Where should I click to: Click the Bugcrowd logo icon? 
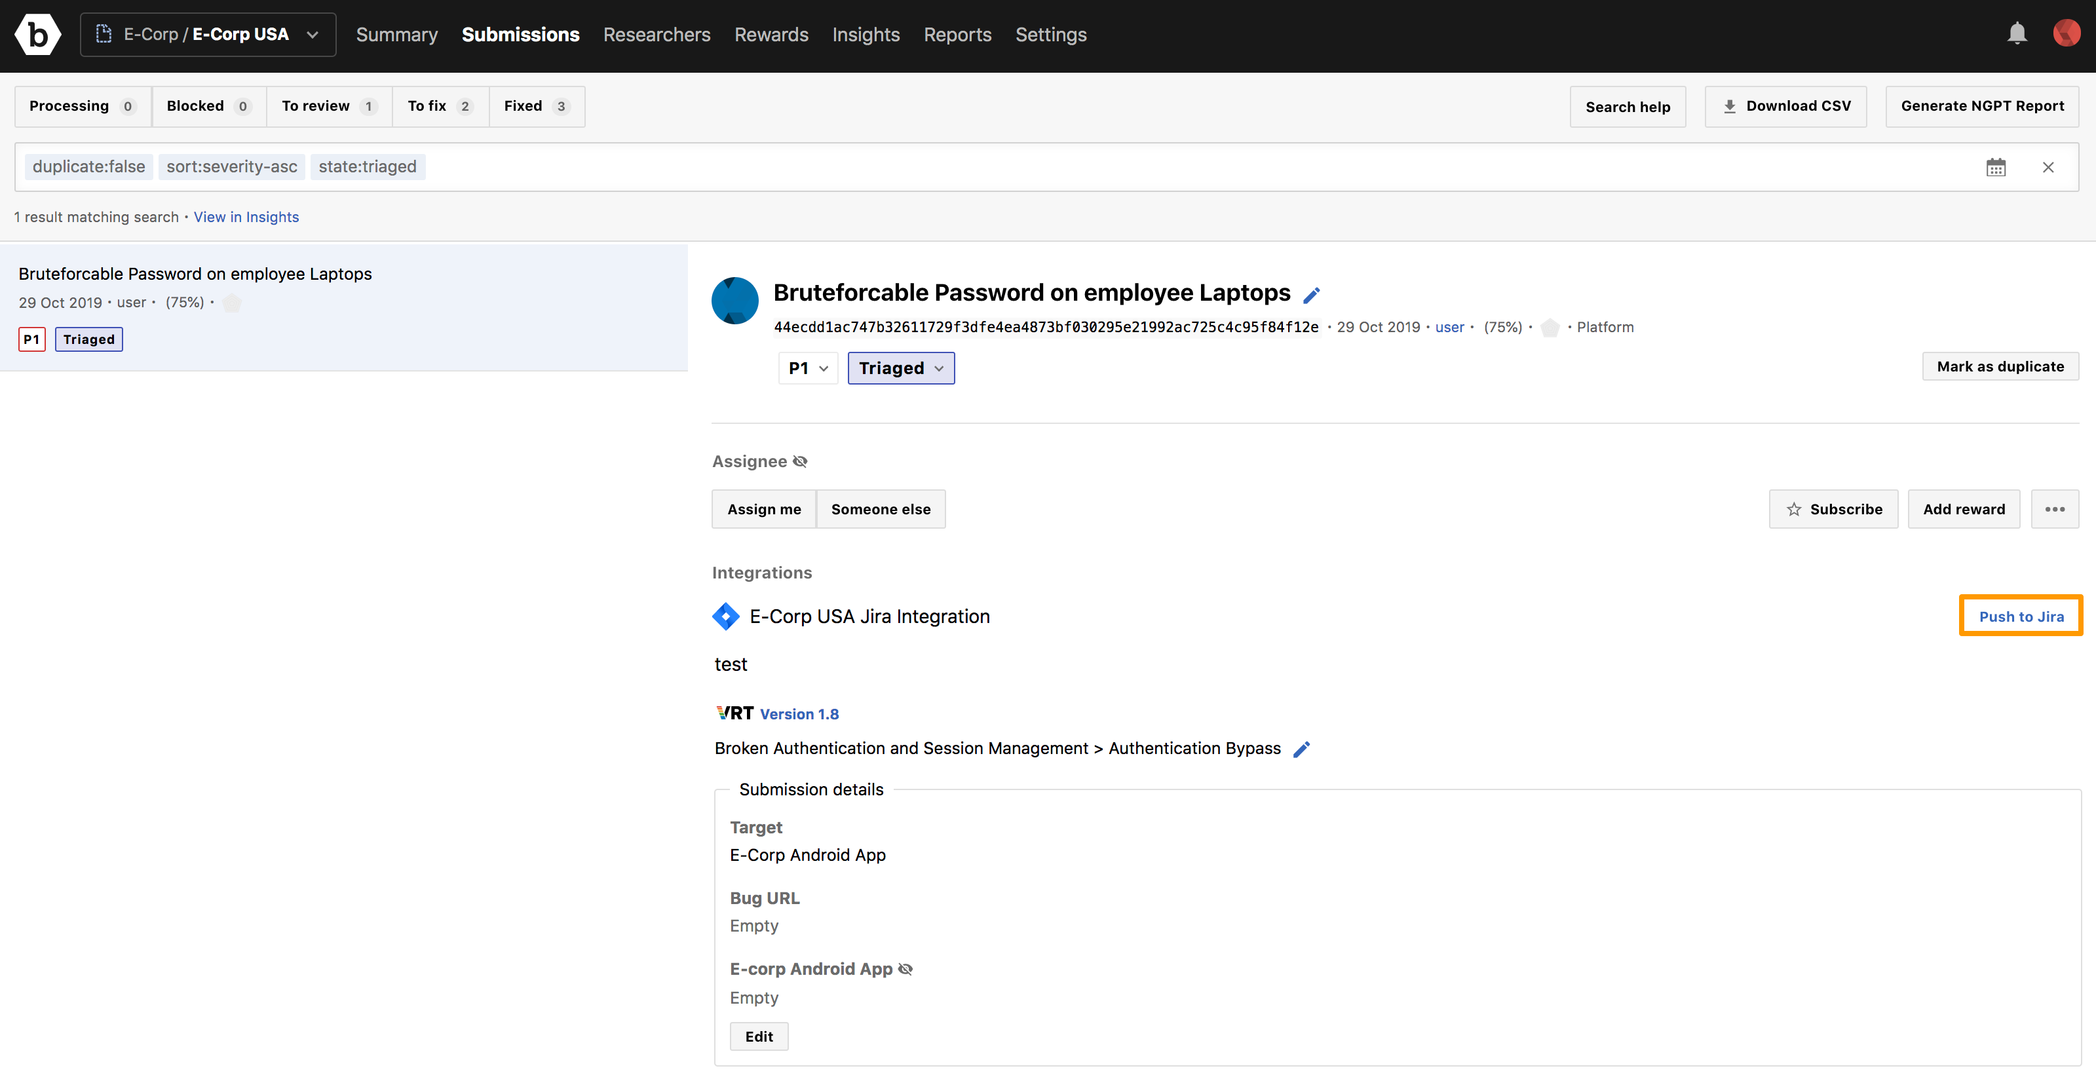coord(37,34)
